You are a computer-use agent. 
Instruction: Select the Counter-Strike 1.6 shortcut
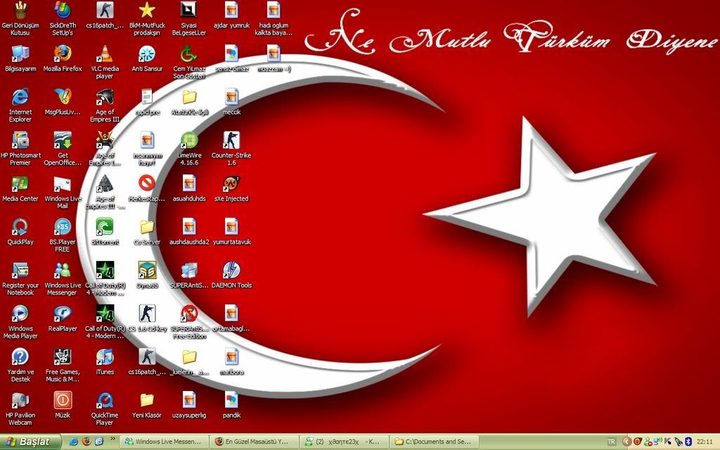point(231,141)
